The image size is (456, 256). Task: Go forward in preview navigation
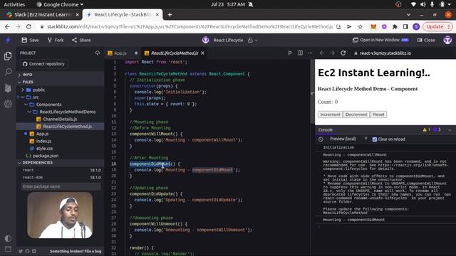pyautogui.click(x=333, y=53)
